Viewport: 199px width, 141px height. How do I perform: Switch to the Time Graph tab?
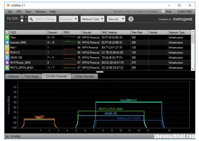point(32,76)
